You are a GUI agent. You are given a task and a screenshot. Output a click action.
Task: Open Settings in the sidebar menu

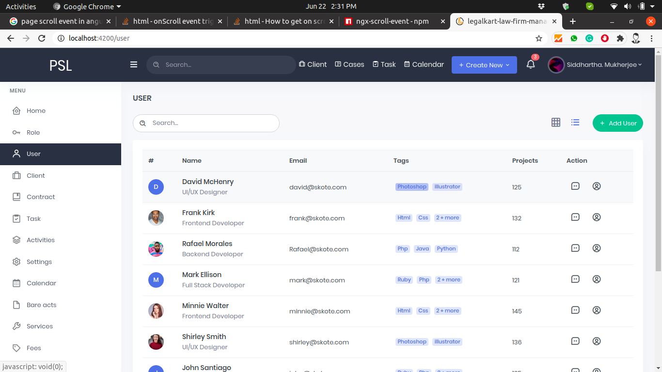pos(39,262)
